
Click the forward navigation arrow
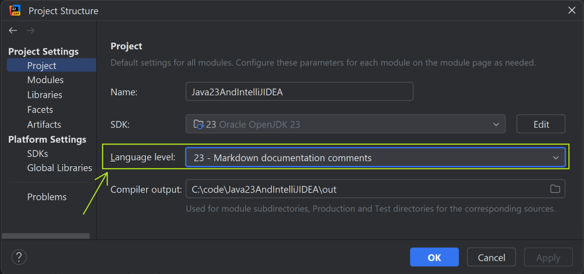pyautogui.click(x=30, y=31)
